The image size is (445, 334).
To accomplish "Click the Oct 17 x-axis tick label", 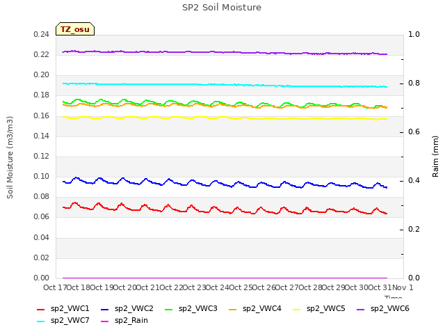I will point(55,287).
